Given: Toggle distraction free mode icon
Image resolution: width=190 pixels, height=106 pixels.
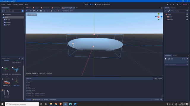Looking at the screenshot, I should pyautogui.click(x=161, y=8).
